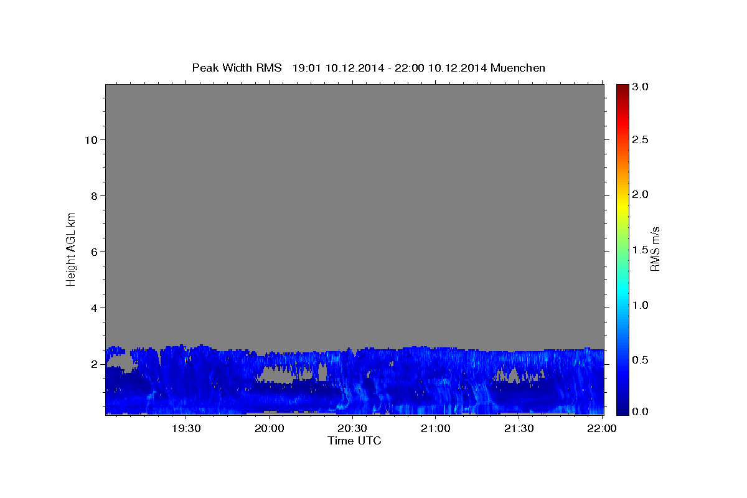Click the colorbar value 0.5
Screen dimensions: 747x498
click(x=641, y=360)
